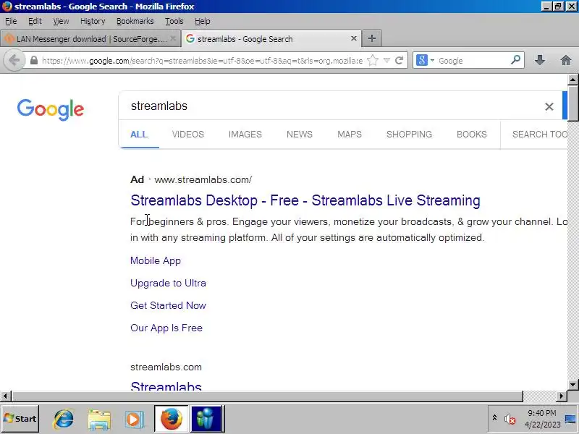Launch Internet Explorer from the taskbar
This screenshot has width=579, height=434.
[63, 419]
